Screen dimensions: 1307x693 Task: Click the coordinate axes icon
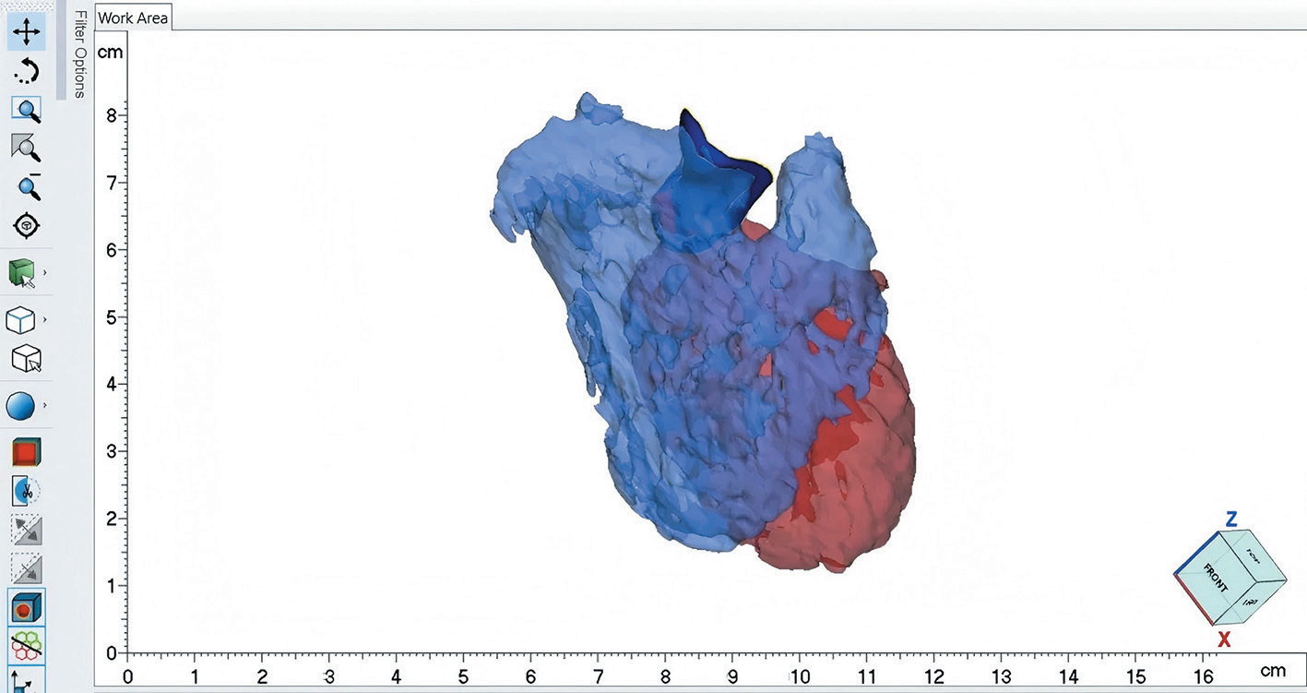click(x=27, y=681)
